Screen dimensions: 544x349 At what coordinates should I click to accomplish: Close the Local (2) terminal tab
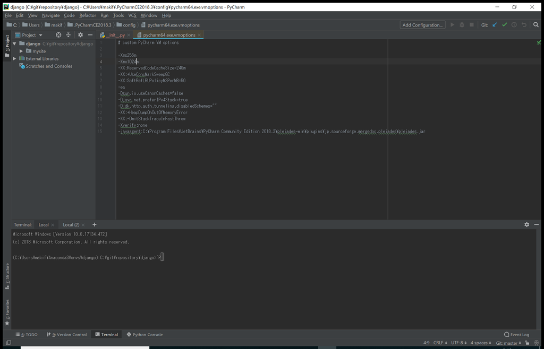pos(83,225)
